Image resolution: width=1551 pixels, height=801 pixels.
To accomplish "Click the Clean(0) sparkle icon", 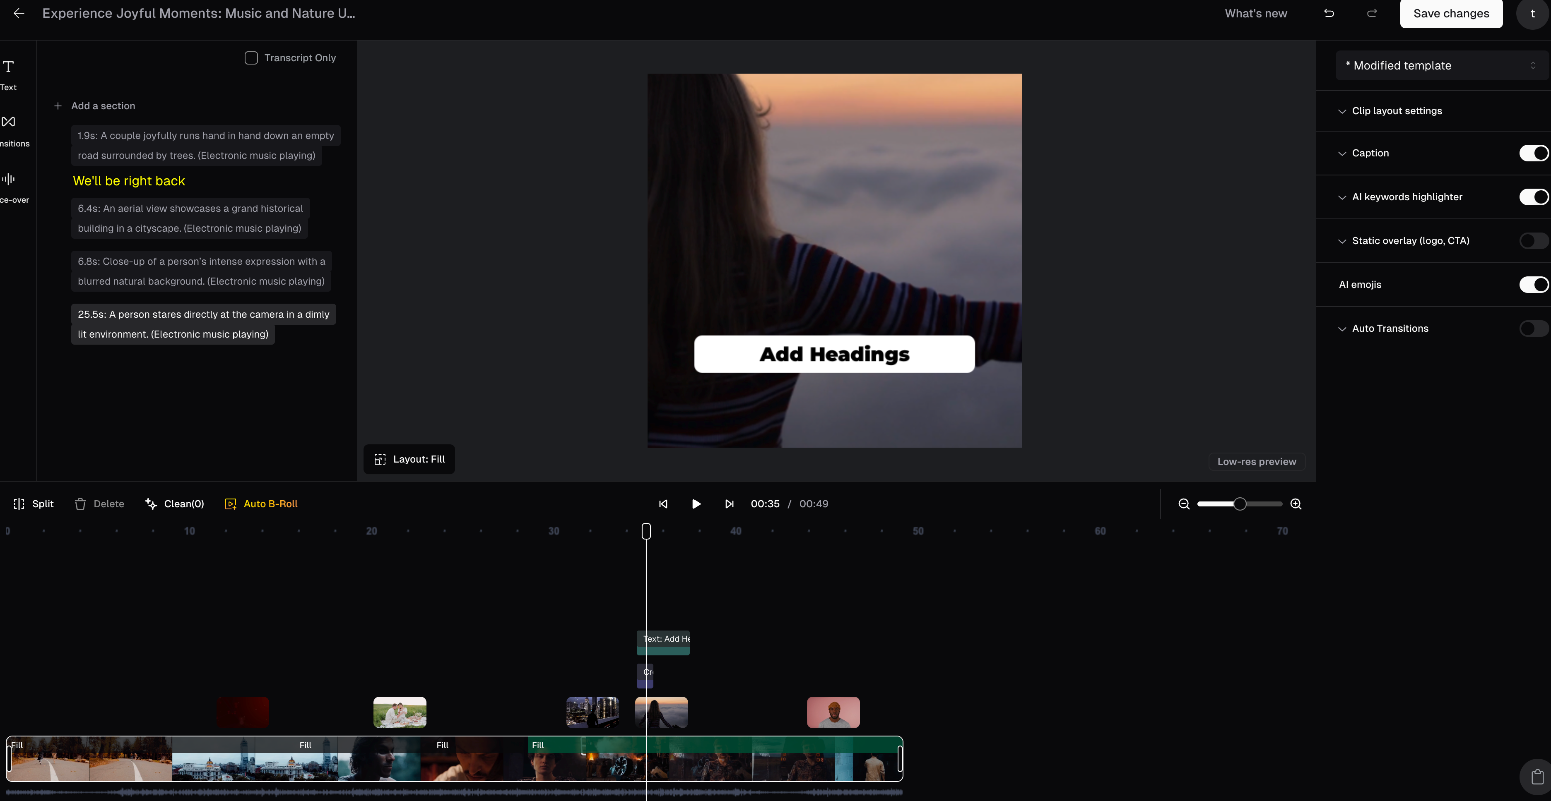I will [151, 504].
